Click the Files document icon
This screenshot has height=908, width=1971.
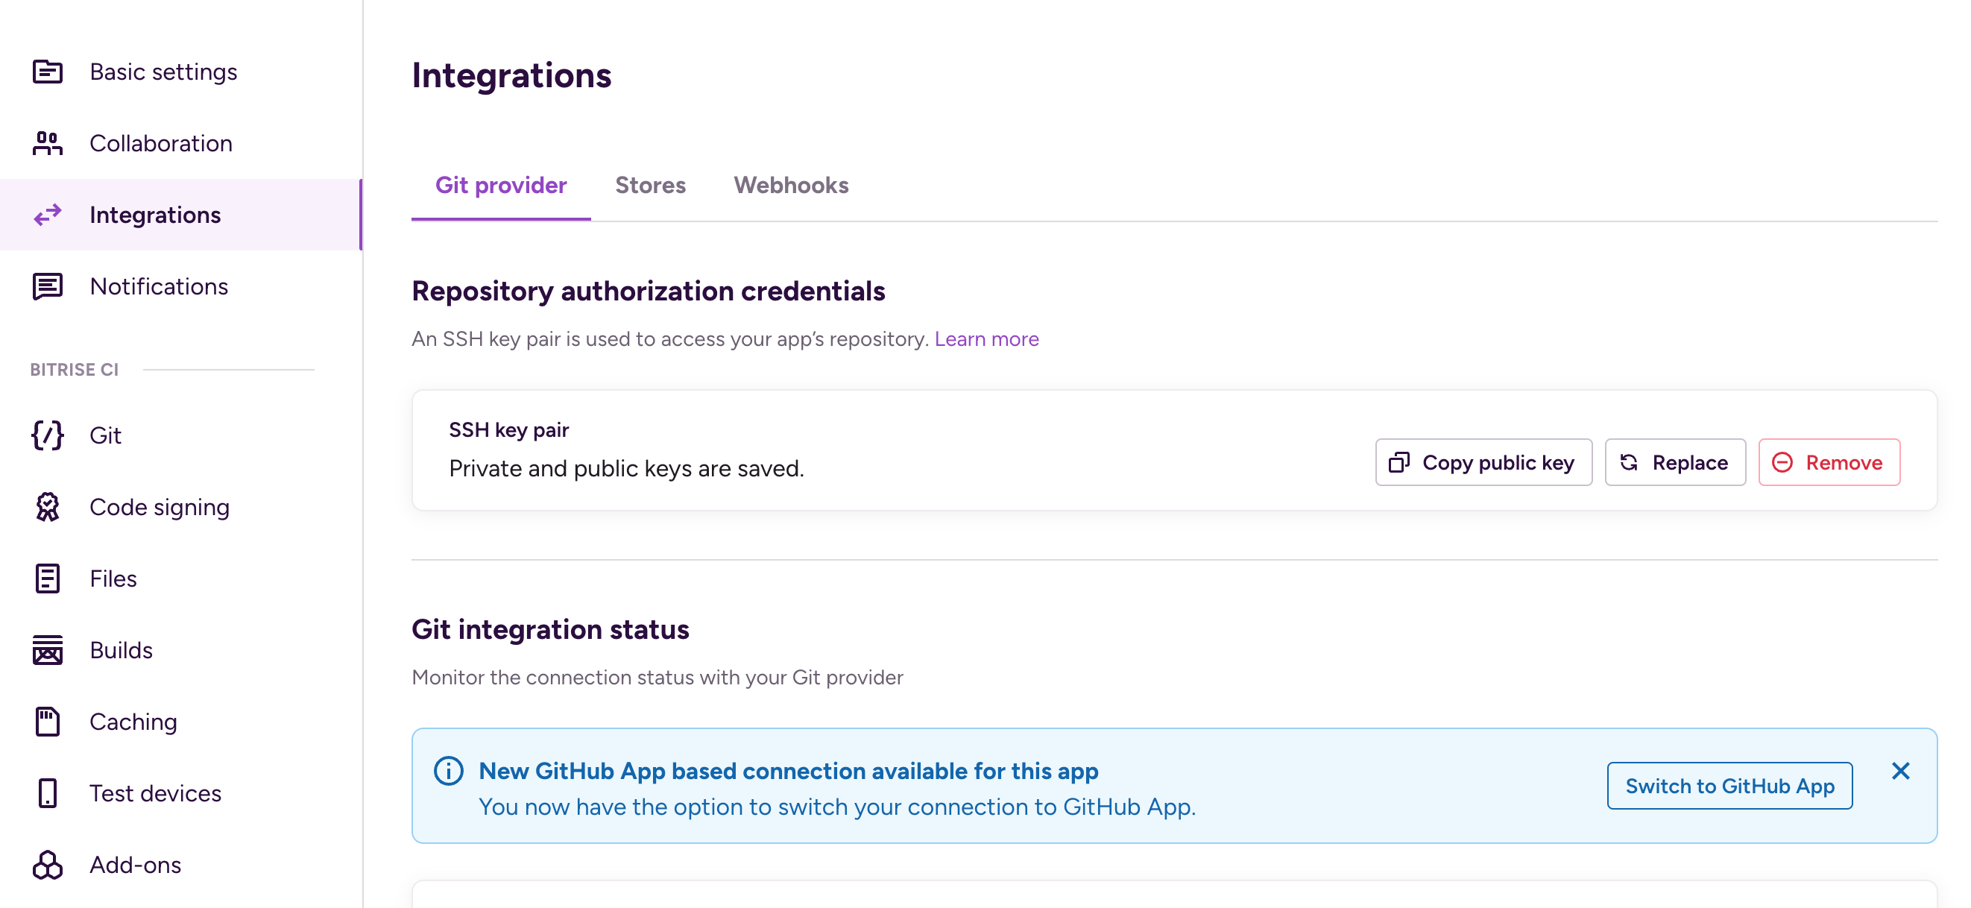point(48,578)
